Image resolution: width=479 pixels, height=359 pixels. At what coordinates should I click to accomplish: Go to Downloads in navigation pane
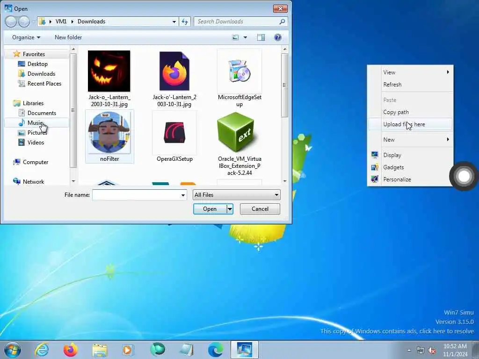pyautogui.click(x=41, y=73)
